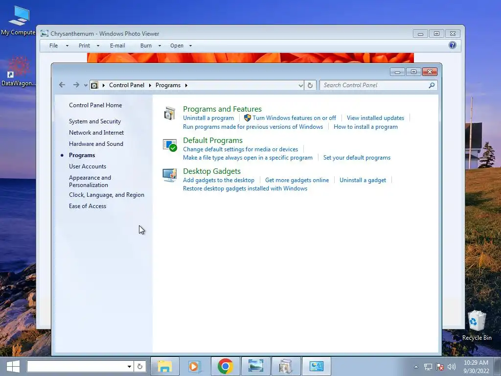Click How to install a program
Screen dimensions: 501x376
pyautogui.click(x=365, y=127)
